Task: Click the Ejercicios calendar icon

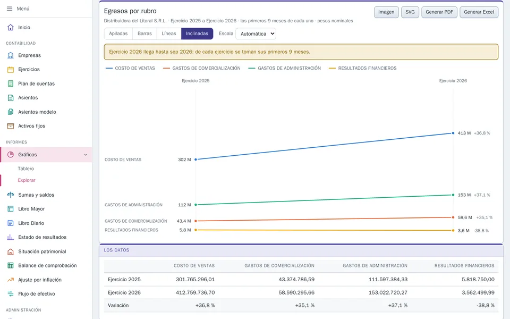Action: (11, 69)
